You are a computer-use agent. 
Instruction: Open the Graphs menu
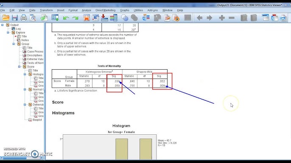pos(125,11)
